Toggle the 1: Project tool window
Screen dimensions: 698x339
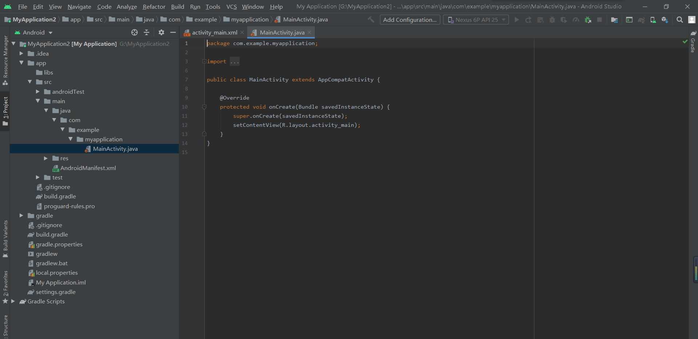[x=5, y=111]
